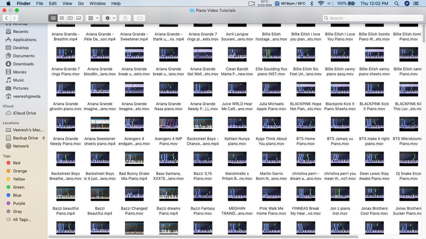
Task: Click into the Search field
Action: [372, 18]
